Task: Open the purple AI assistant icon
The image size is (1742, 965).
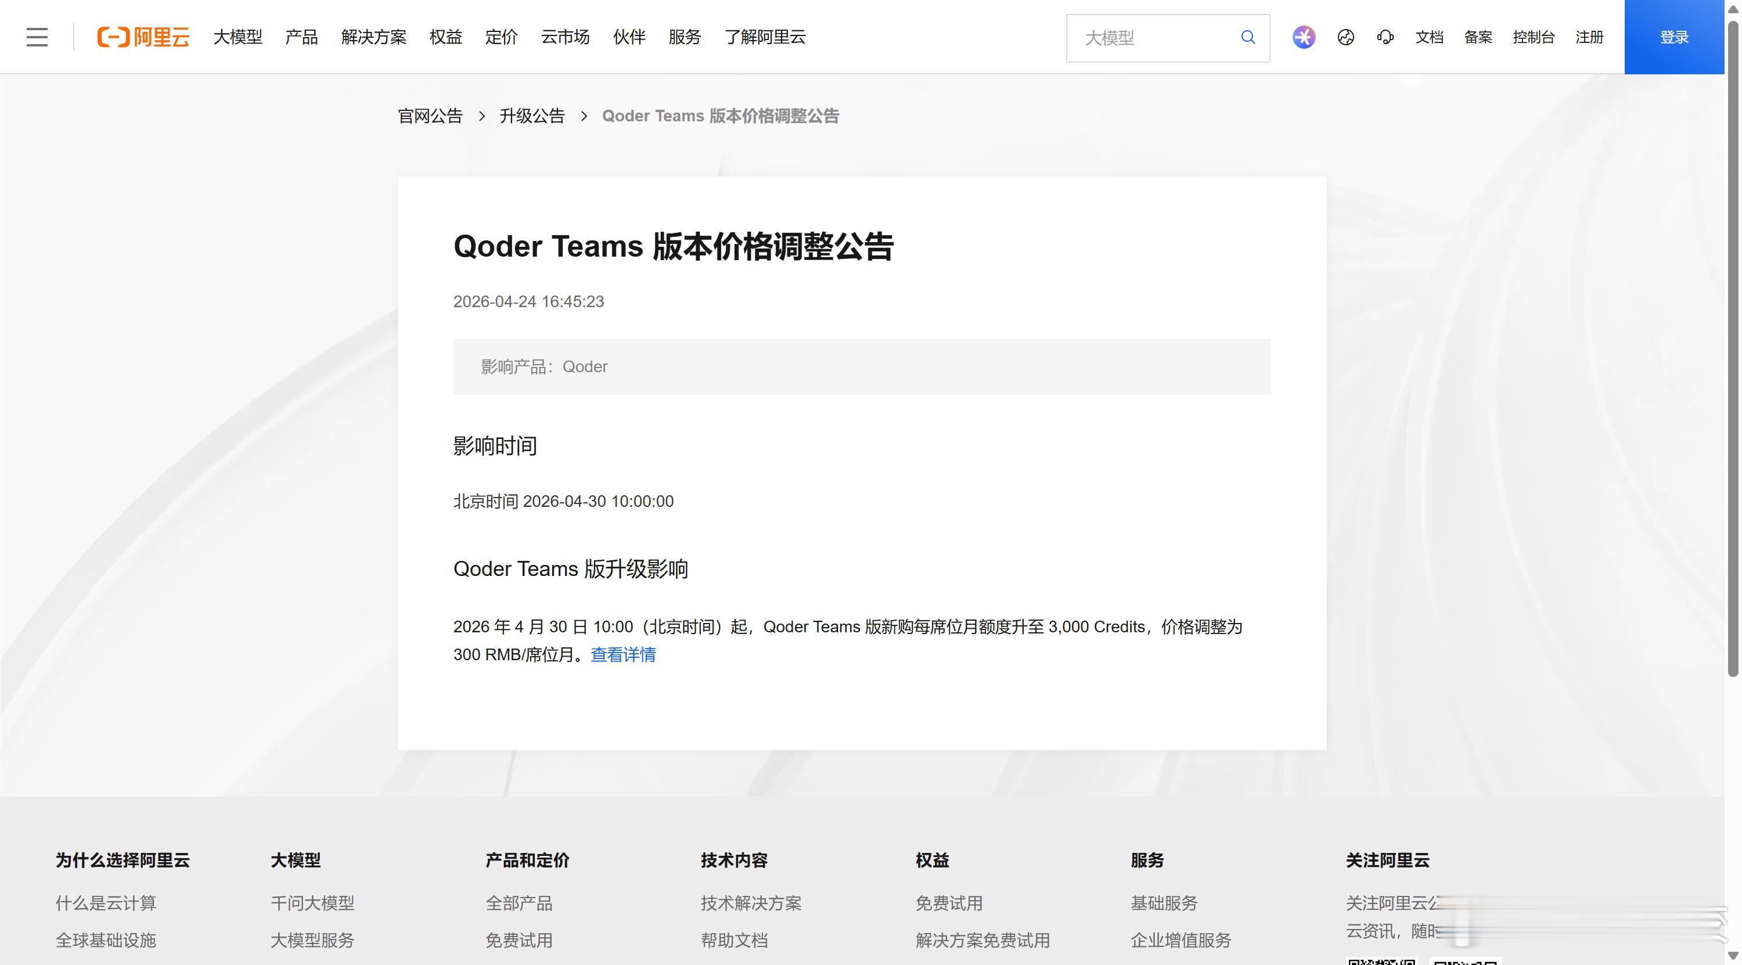Action: [1304, 37]
